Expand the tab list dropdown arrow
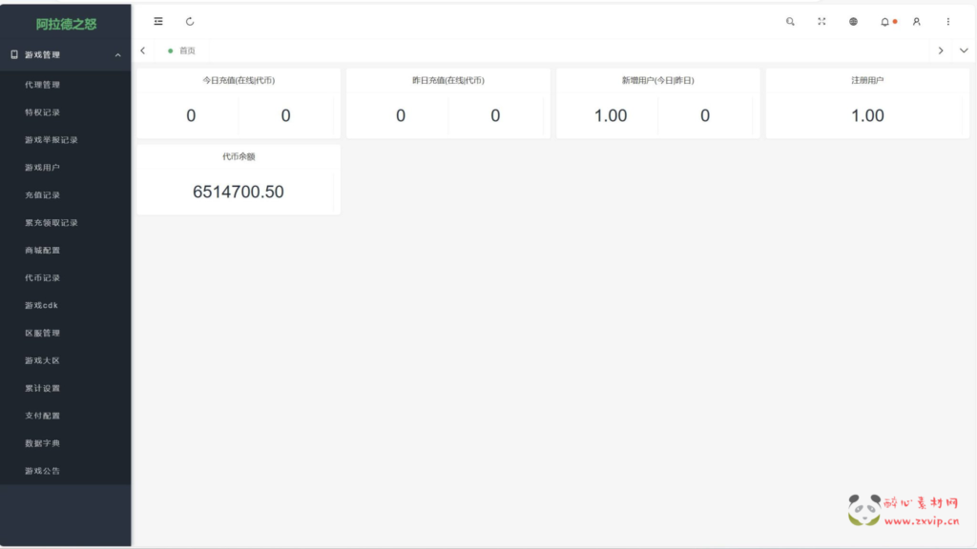This screenshot has height=549, width=977. 964,51
